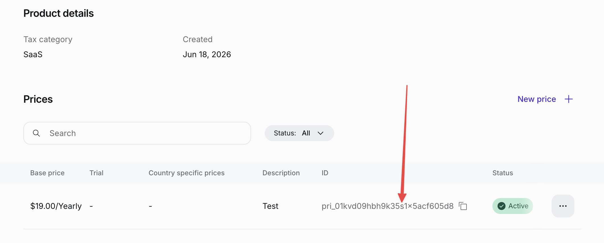Open the Status filter dropdown
604x243 pixels.
tap(299, 133)
